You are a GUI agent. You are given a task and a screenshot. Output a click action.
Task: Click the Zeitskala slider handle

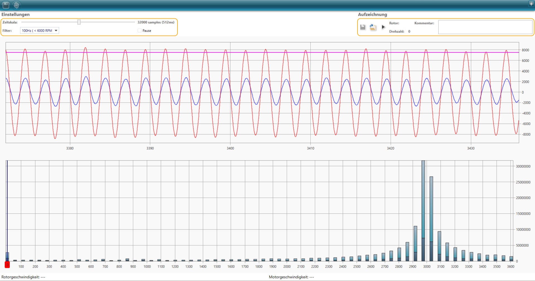click(79, 22)
